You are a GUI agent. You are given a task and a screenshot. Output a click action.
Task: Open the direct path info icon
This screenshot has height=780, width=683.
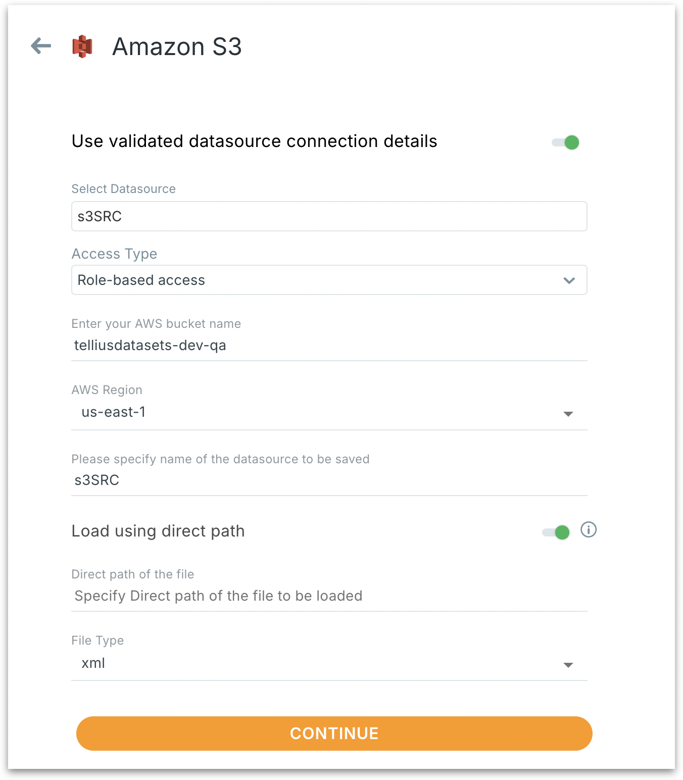pyautogui.click(x=588, y=530)
